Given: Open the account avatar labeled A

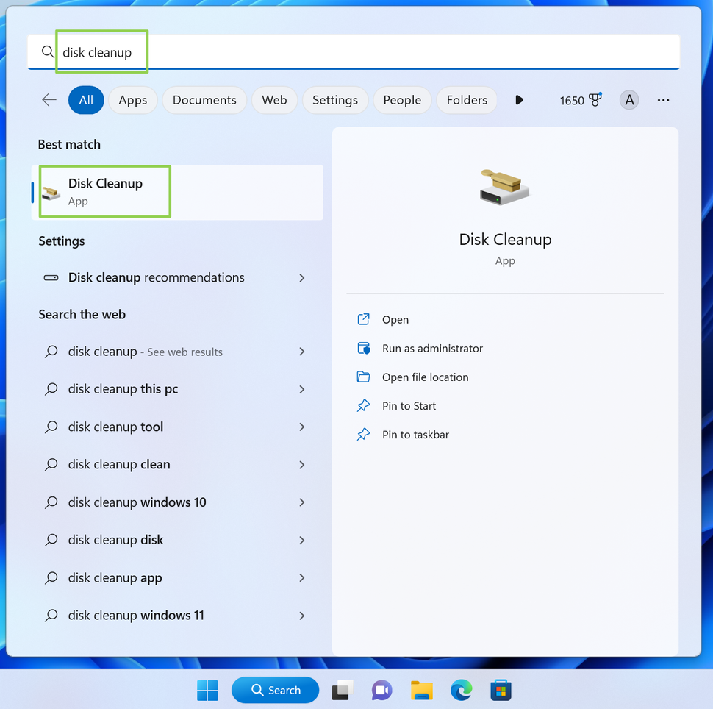Looking at the screenshot, I should 629,100.
